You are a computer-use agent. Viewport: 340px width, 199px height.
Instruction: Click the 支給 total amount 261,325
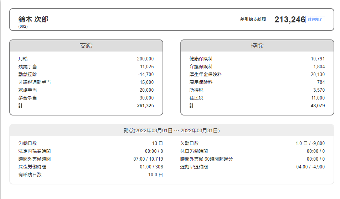click(x=145, y=106)
